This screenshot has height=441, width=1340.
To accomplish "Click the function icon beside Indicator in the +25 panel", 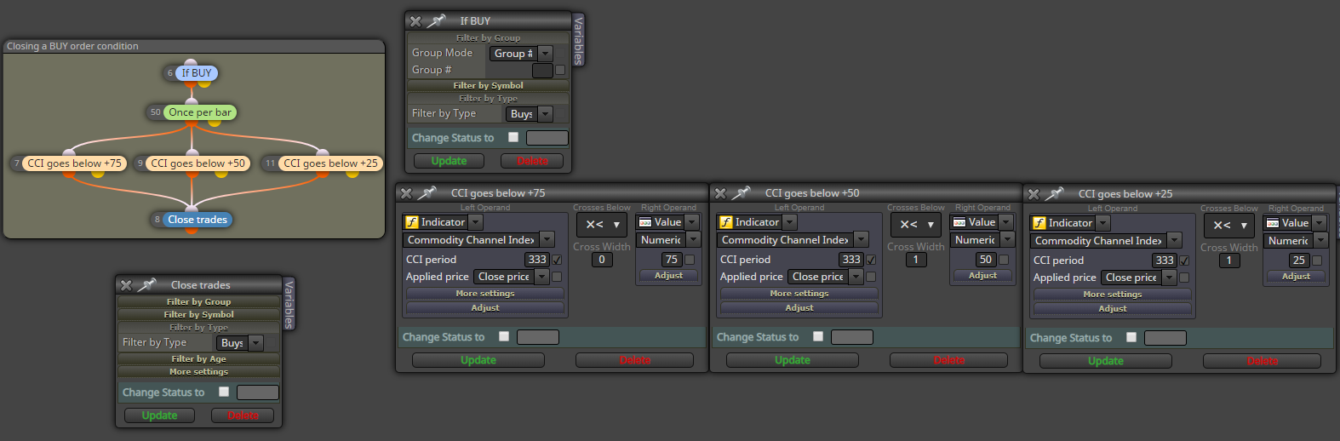I will 1039,223.
